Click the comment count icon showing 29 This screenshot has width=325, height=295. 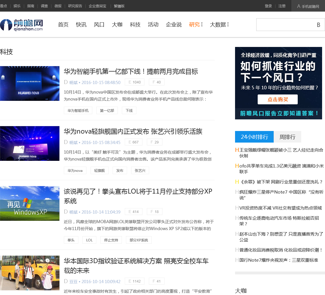[x=152, y=142]
